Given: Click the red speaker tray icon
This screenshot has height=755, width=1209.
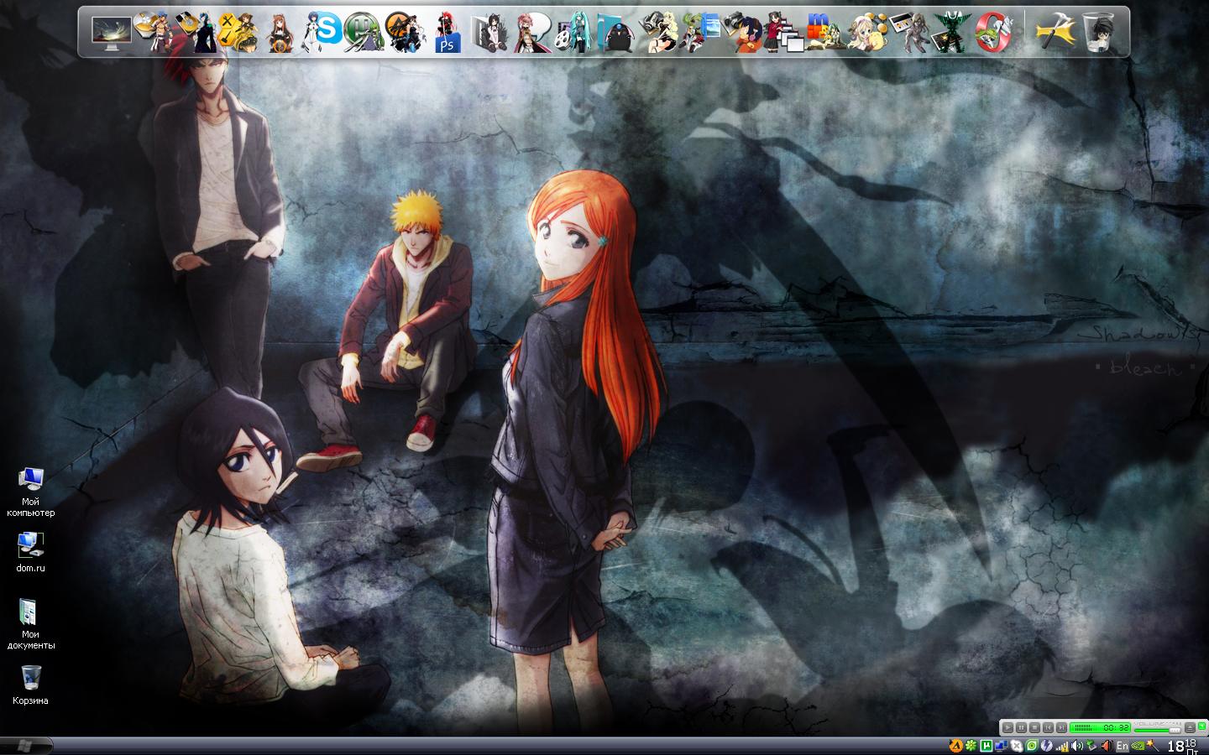Looking at the screenshot, I should (x=1107, y=746).
